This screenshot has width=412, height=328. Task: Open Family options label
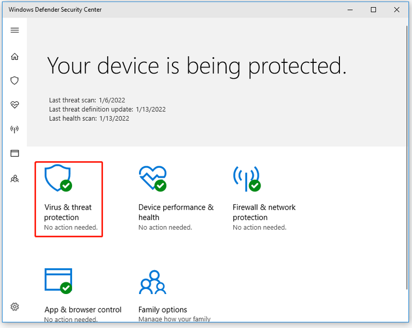(x=163, y=309)
